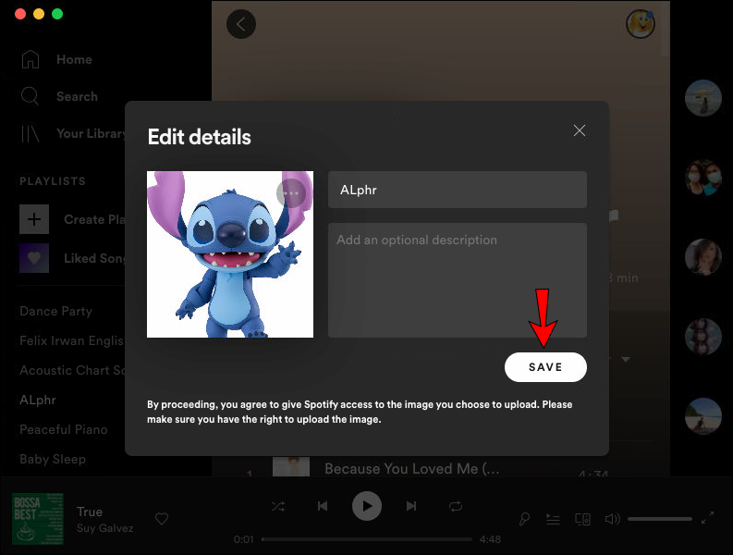This screenshot has width=733, height=555.
Task: Open the ALphr playlist in sidebar
Action: 38,401
